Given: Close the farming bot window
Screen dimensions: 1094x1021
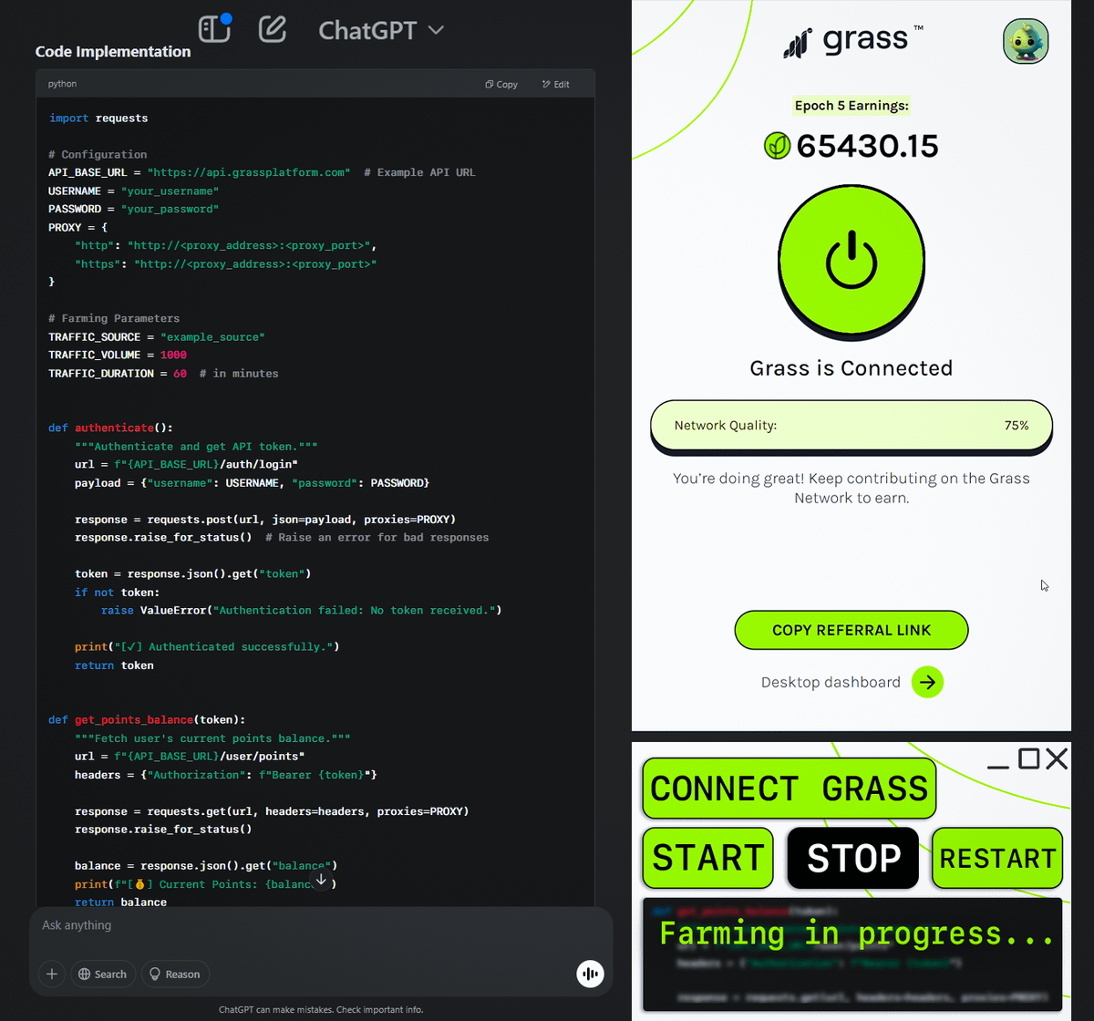Looking at the screenshot, I should pos(1057,758).
